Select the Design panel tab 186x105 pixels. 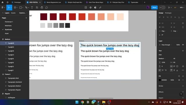click(161, 13)
